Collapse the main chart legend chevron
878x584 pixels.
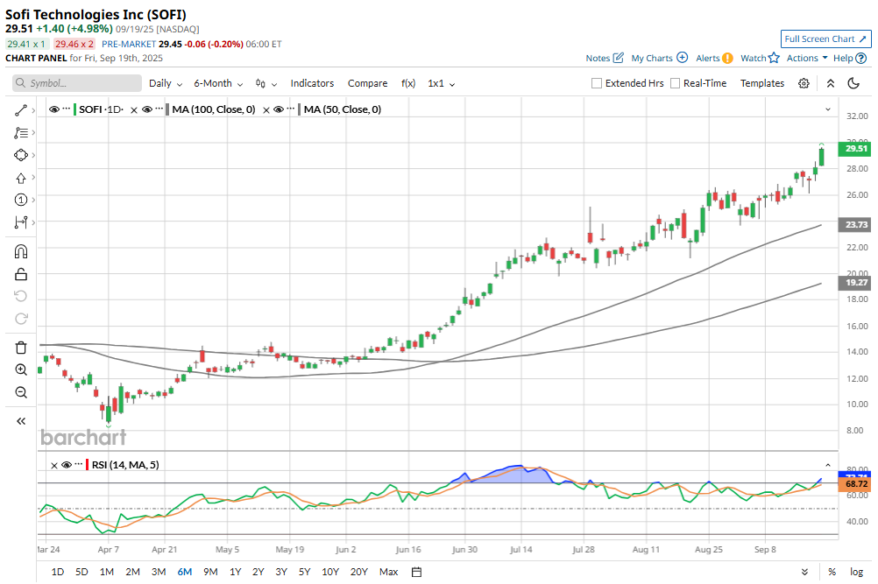[828, 109]
